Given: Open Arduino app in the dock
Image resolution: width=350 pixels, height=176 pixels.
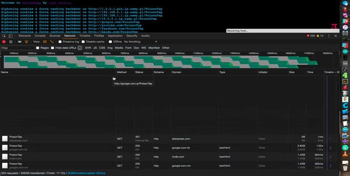Looking at the screenshot, I should [345, 51].
